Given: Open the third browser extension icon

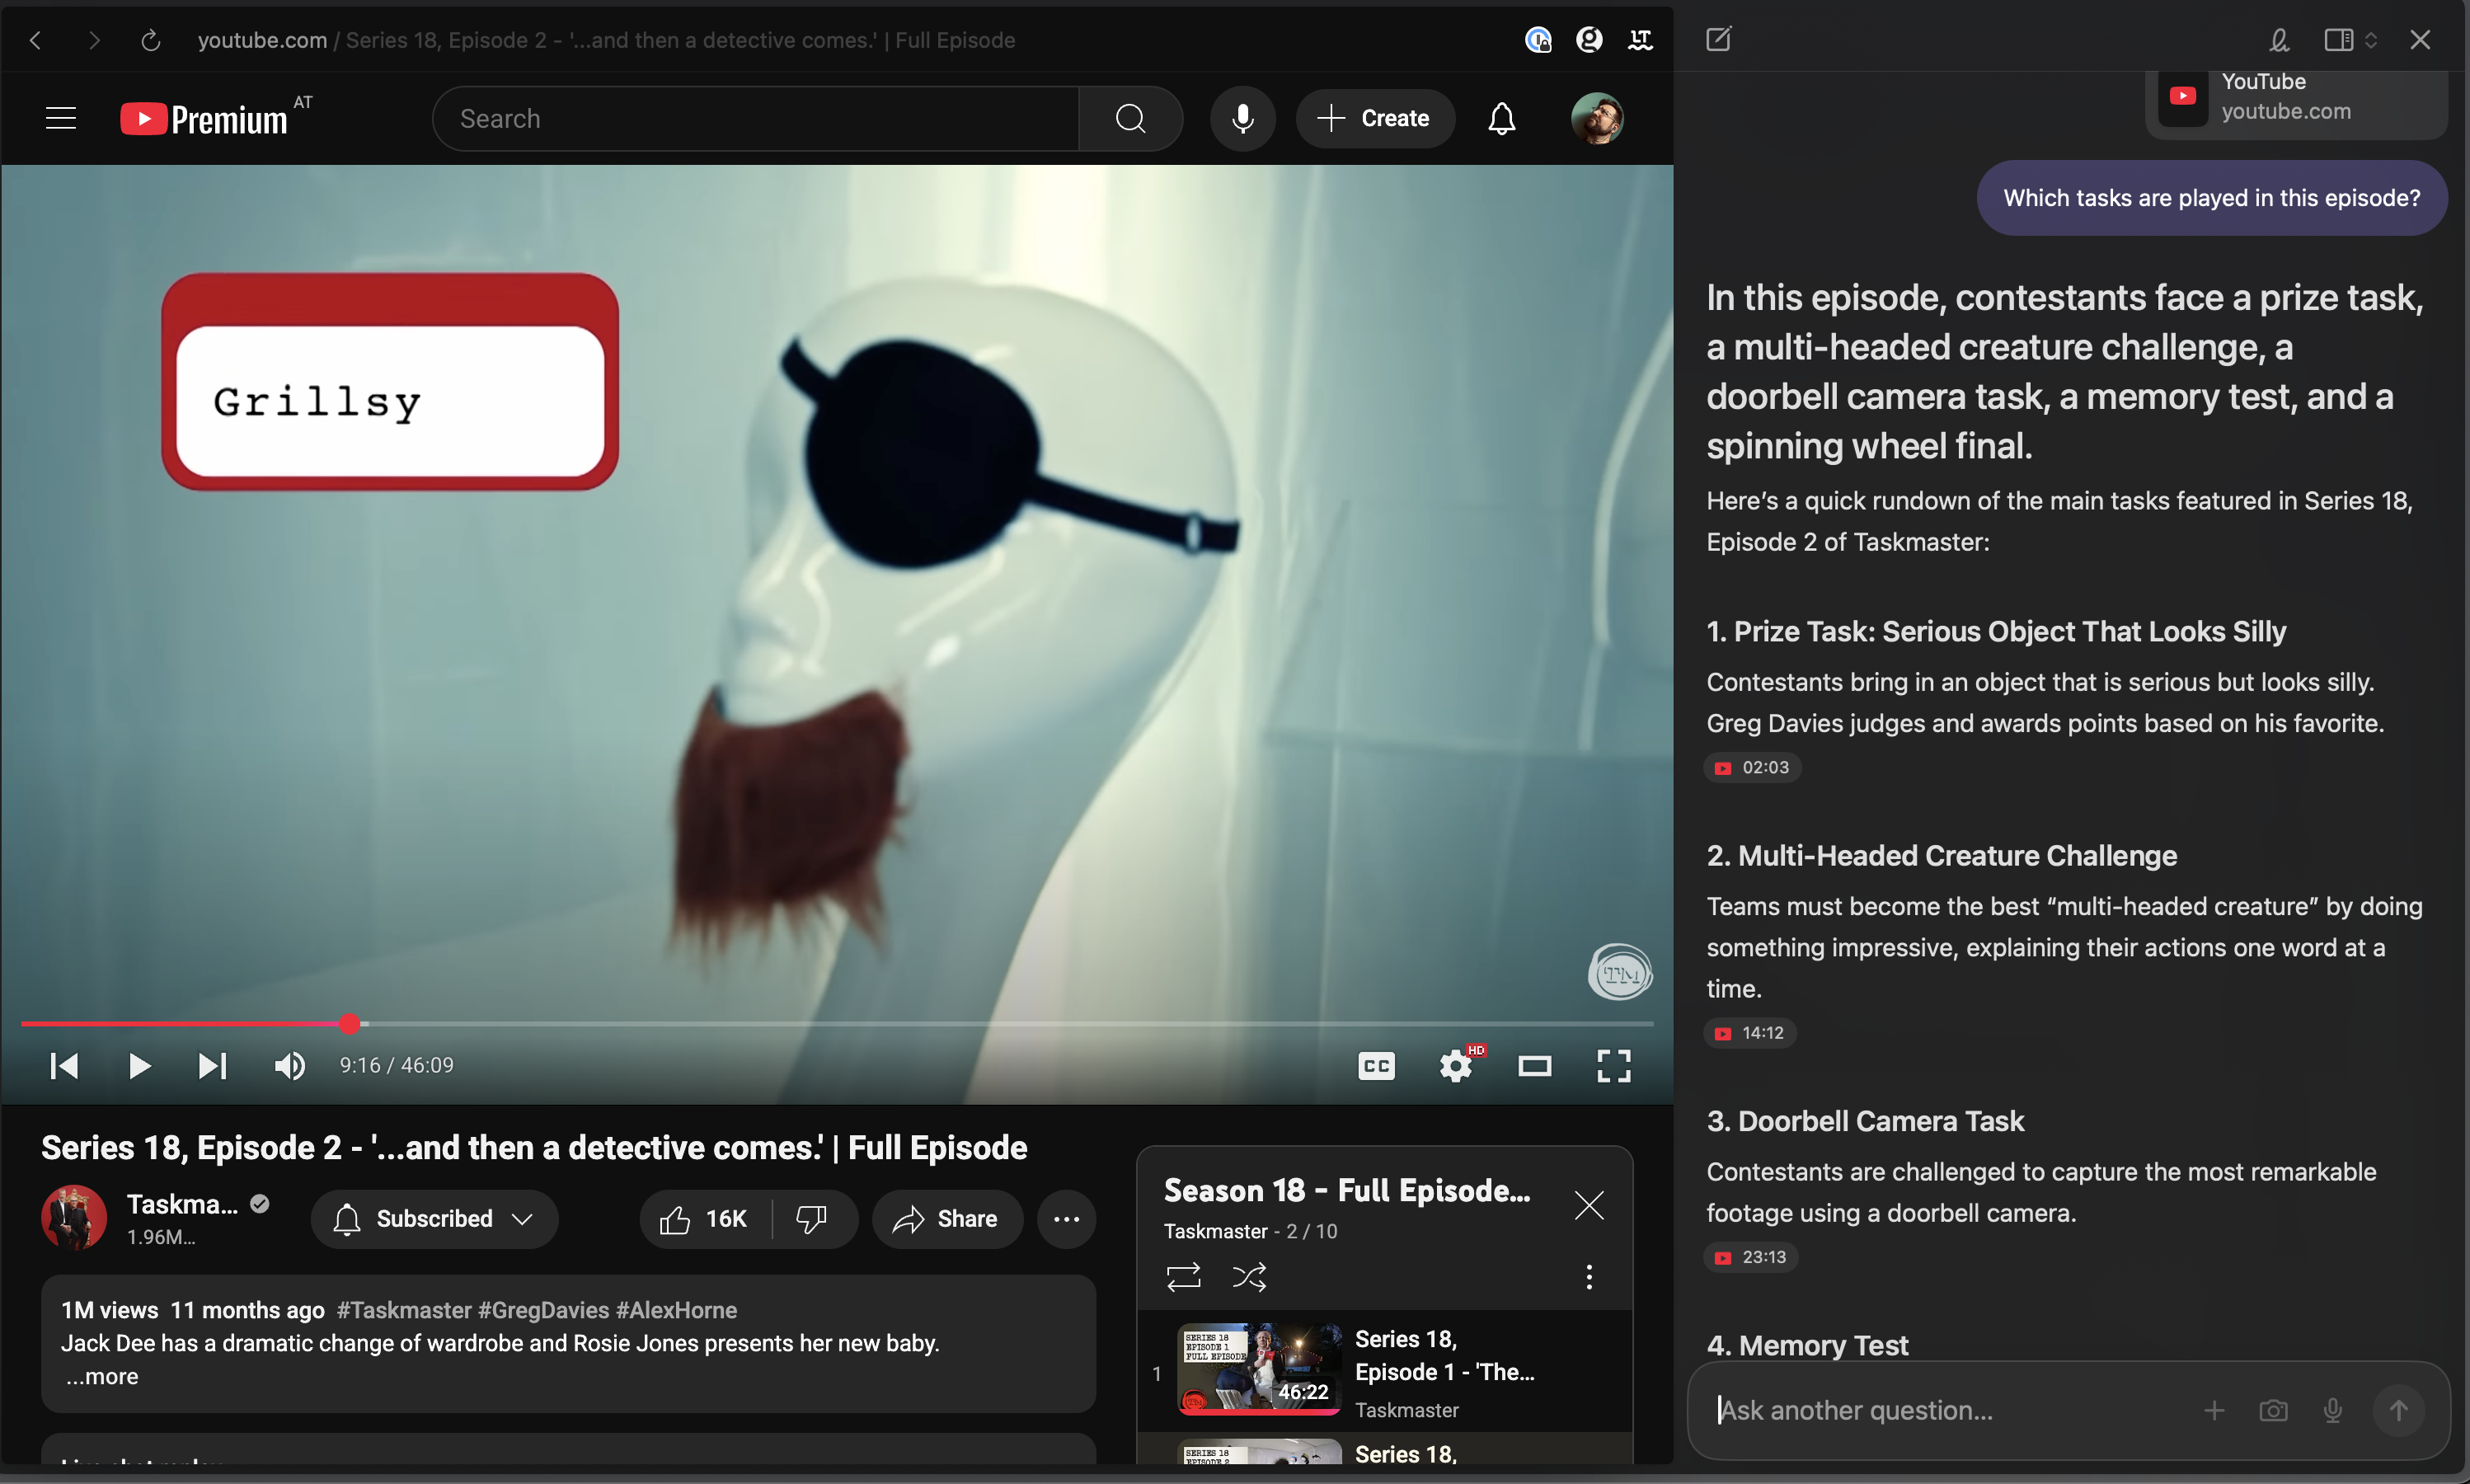Looking at the screenshot, I should tap(1640, 40).
